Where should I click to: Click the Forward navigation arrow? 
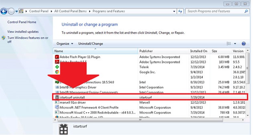[x=11, y=11]
